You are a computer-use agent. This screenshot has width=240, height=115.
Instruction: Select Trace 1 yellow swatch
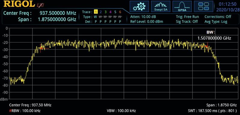tap(96, 12)
